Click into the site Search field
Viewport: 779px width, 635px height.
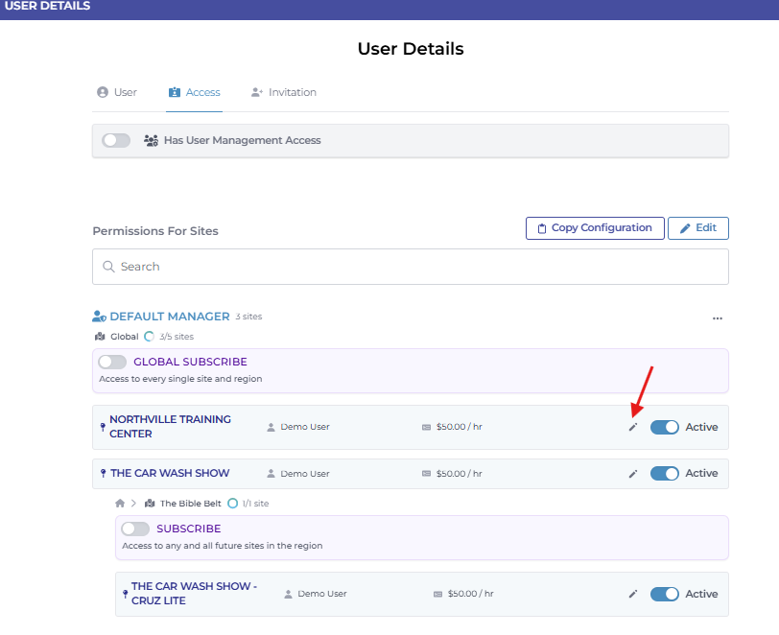[413, 267]
